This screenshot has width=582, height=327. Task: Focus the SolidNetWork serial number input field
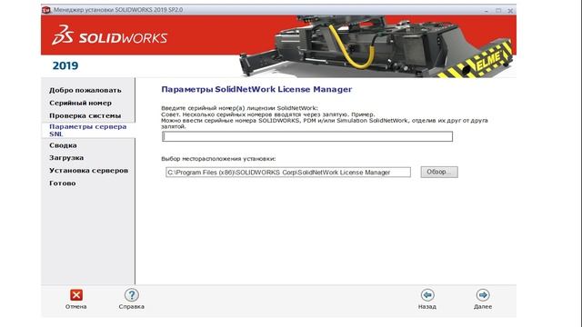coord(307,136)
